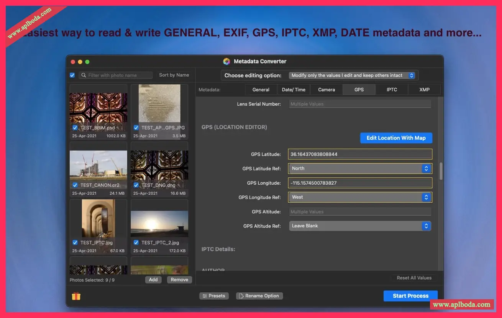The image size is (502, 318).
Task: Open the IPTC tab
Action: pos(392,90)
